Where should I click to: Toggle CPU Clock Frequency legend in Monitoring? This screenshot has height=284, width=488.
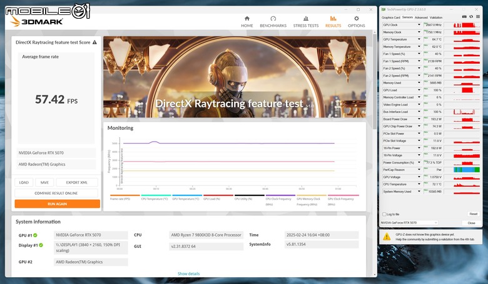click(x=280, y=200)
